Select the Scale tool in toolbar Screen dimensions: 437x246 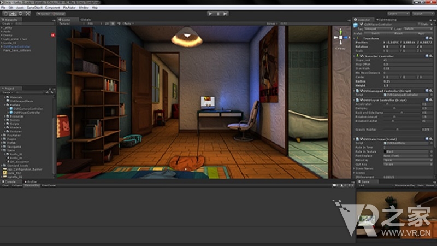tap(28, 14)
